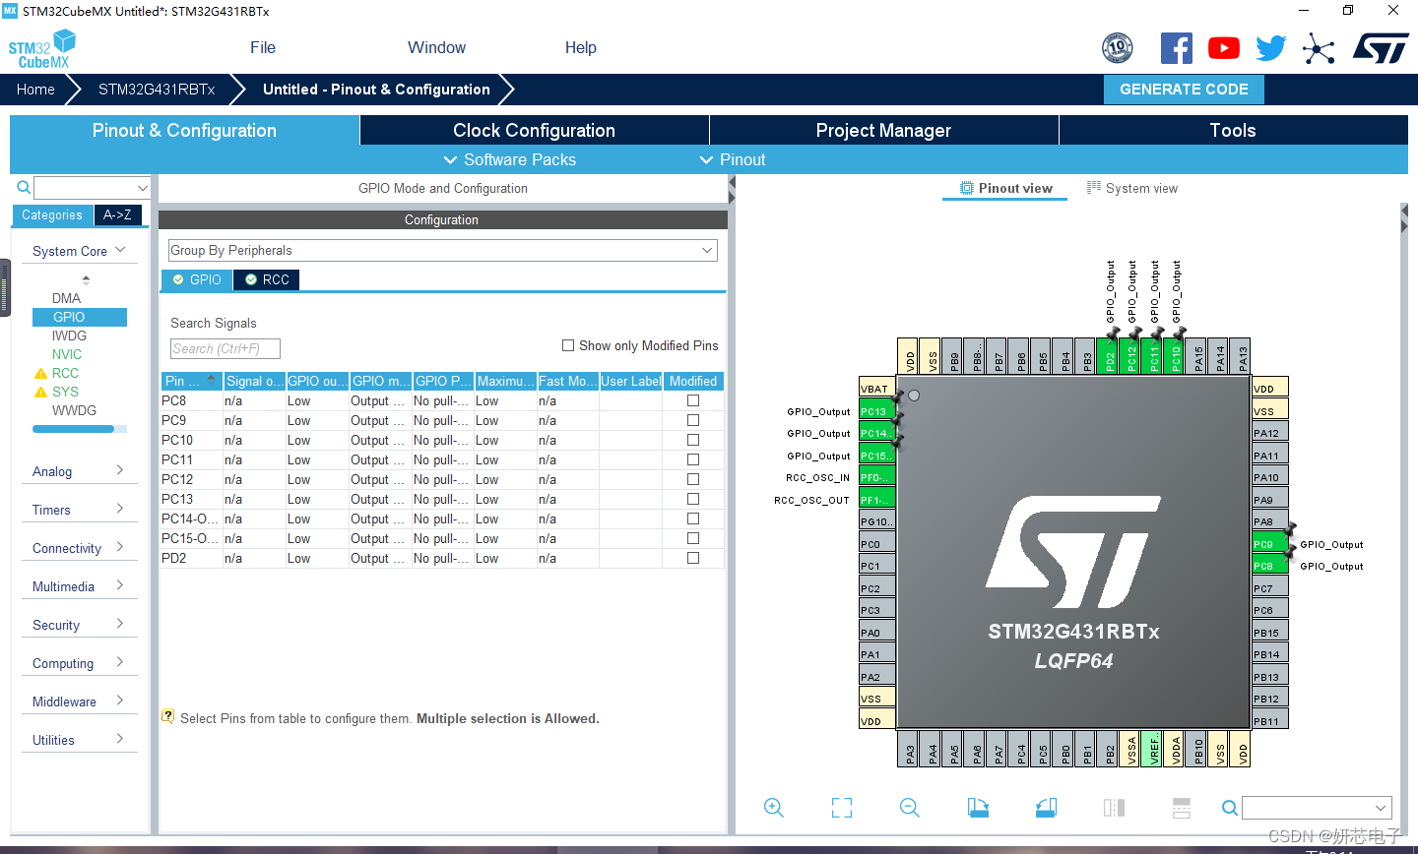Viewport: 1418px width, 854px height.
Task: Open the File menu
Action: click(x=263, y=47)
